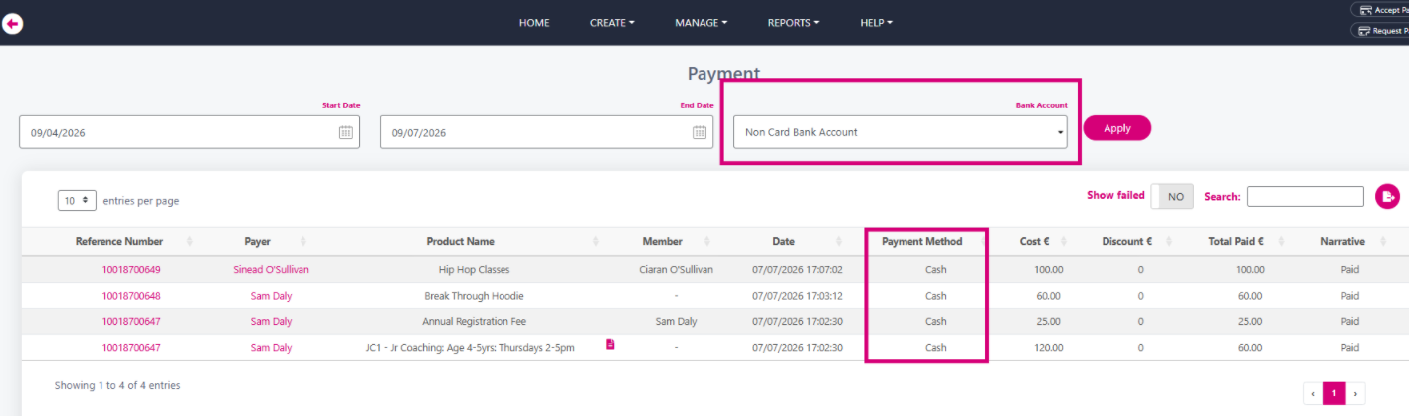
Task: Sort by Payer column header
Action: [x=257, y=241]
